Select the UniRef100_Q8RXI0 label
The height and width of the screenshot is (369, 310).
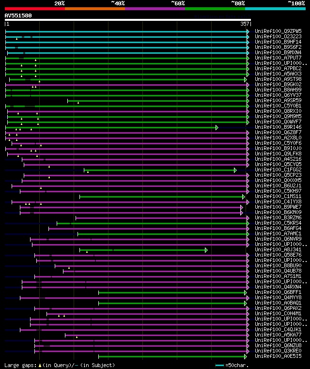tap(278, 111)
